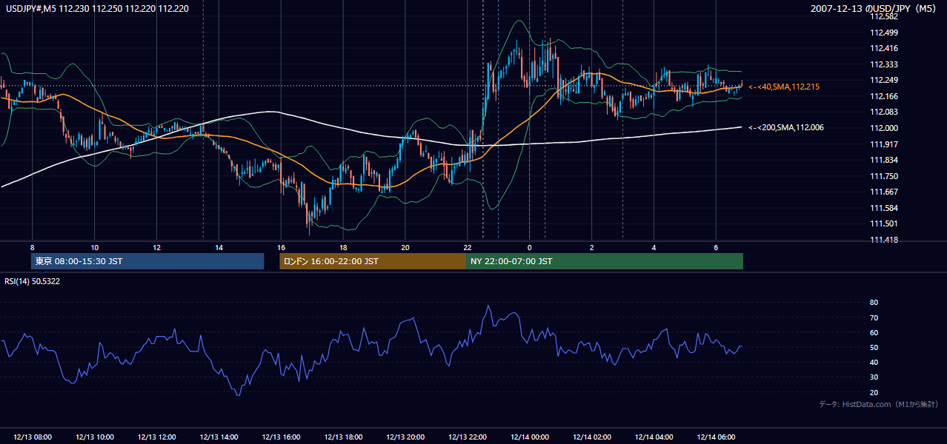Click price level 111.584 on axis
This screenshot has width=947, height=444.
(885, 208)
